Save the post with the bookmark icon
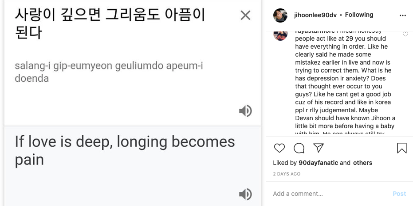Viewport: 413px width, 206px height. click(x=402, y=148)
